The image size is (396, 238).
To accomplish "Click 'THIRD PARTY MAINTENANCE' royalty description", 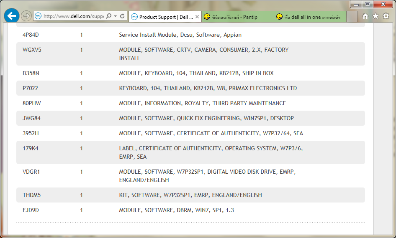I will click(202, 103).
